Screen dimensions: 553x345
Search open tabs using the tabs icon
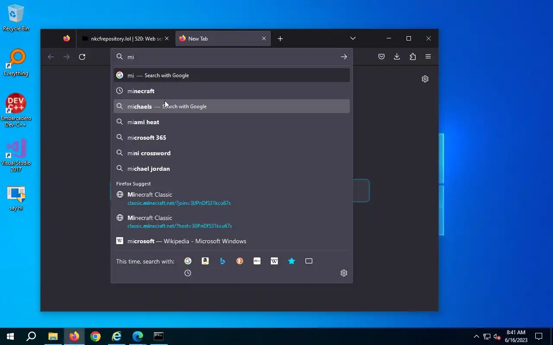point(309,261)
